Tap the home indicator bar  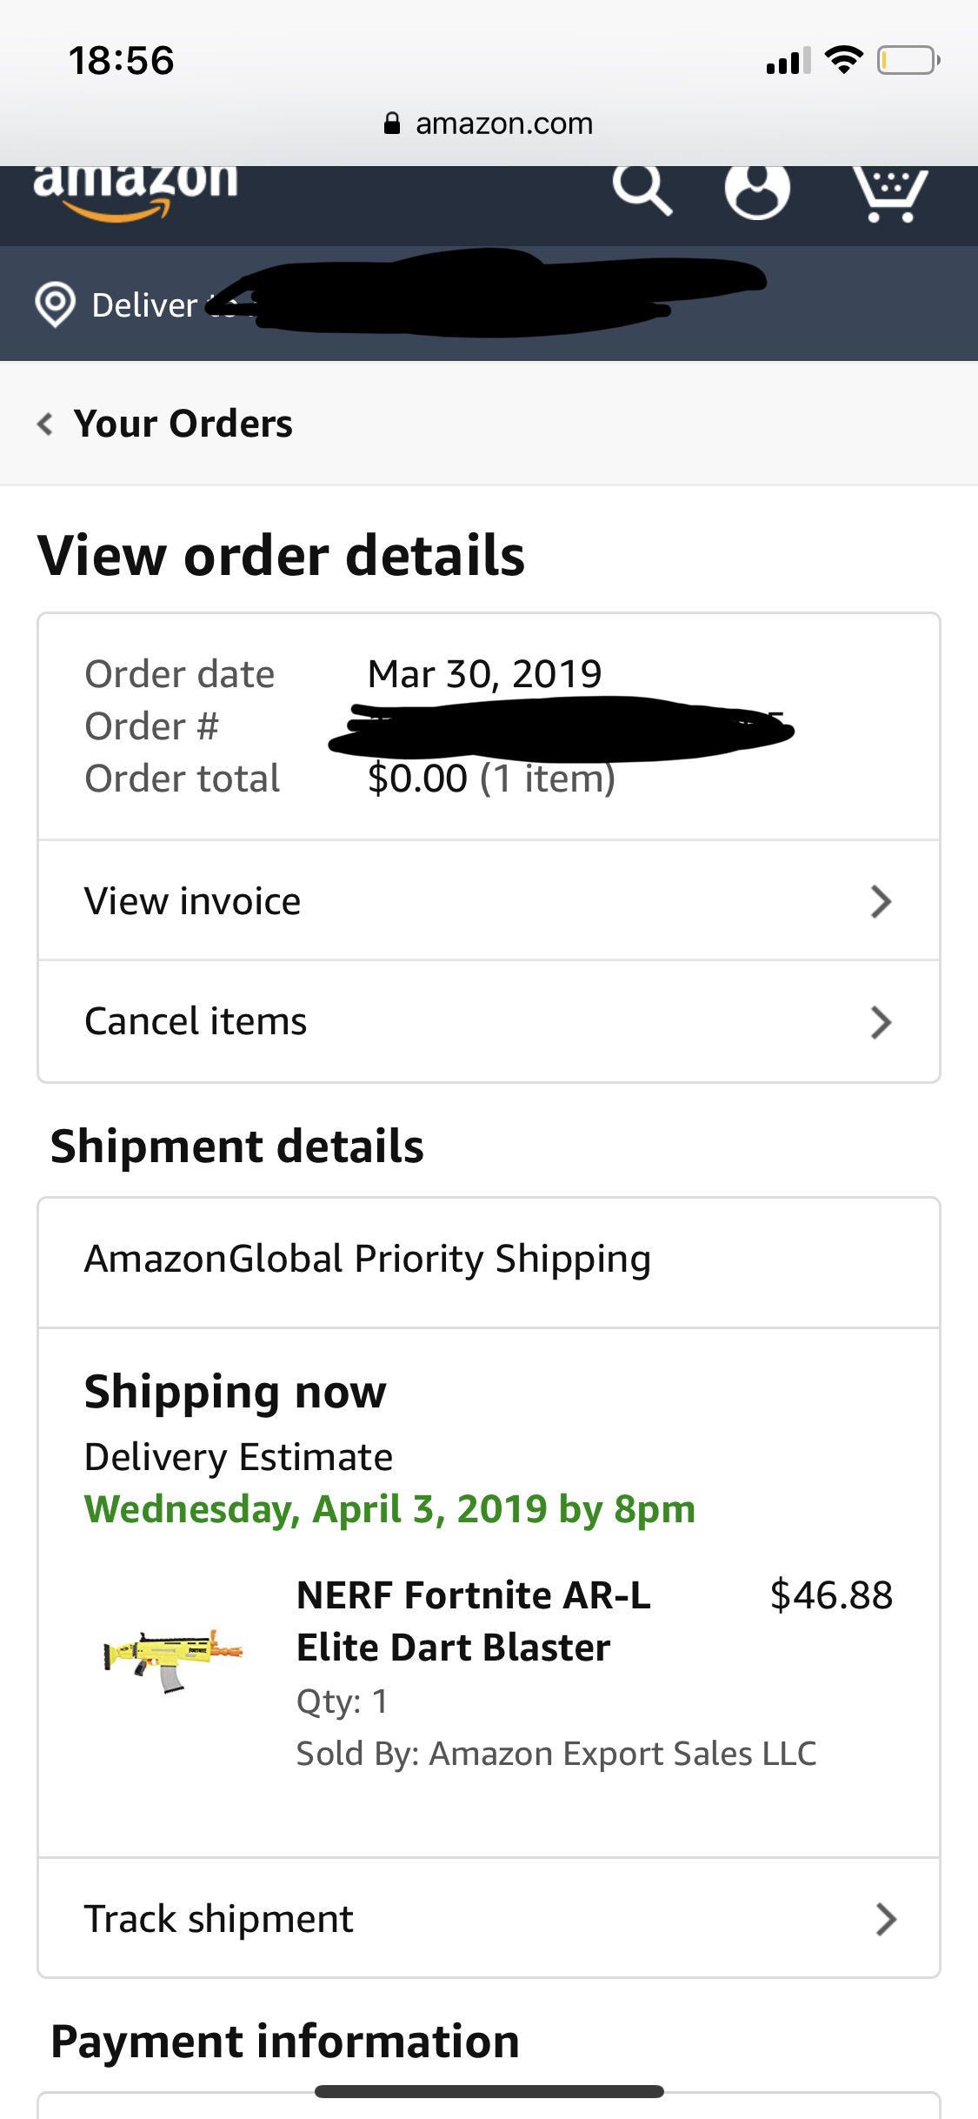coord(489,2091)
